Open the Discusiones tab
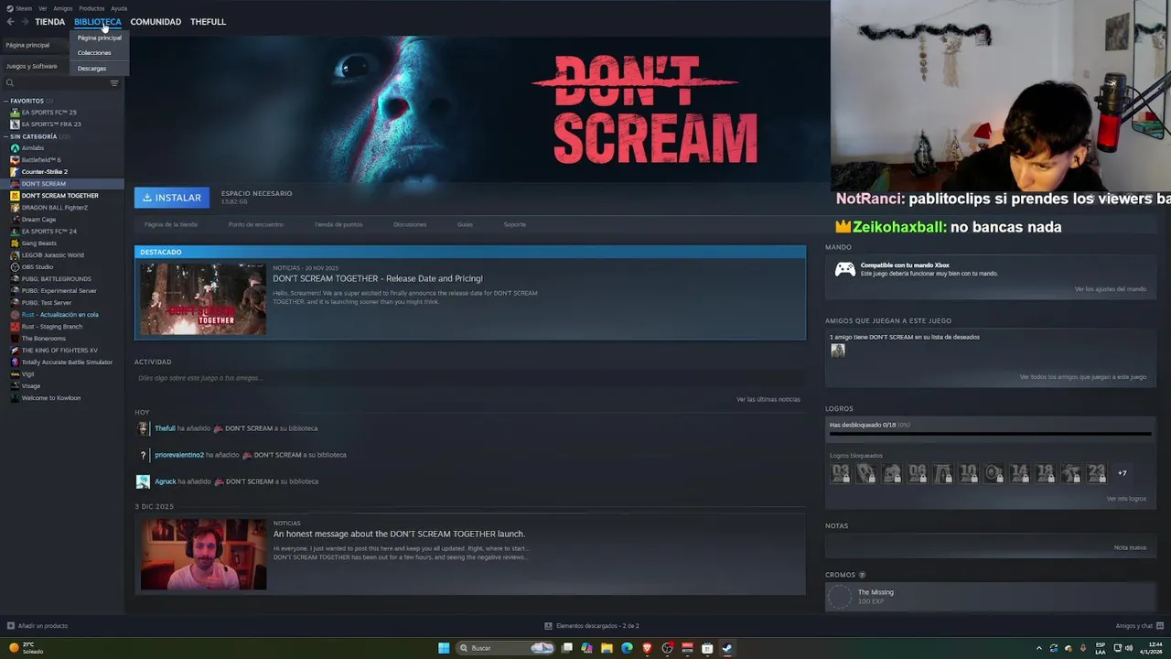 coord(410,224)
